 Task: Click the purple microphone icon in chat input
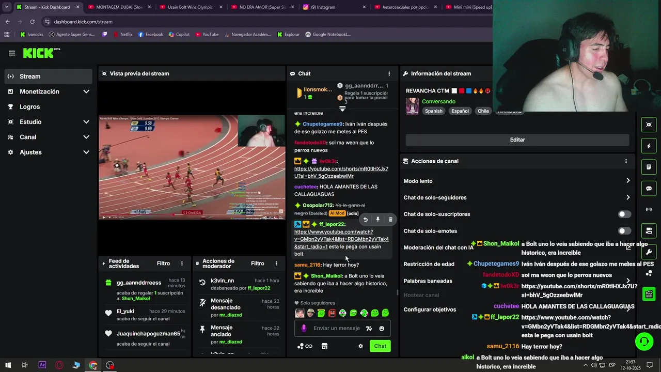pos(304,328)
